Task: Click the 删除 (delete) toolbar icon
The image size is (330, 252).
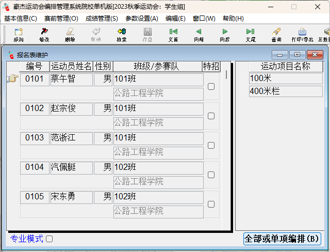Action: click(x=70, y=35)
